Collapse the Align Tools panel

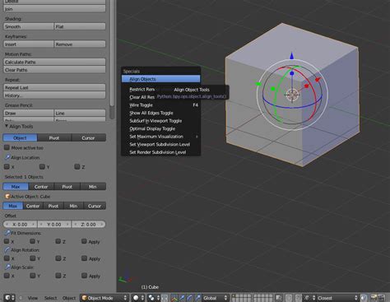click(7, 126)
